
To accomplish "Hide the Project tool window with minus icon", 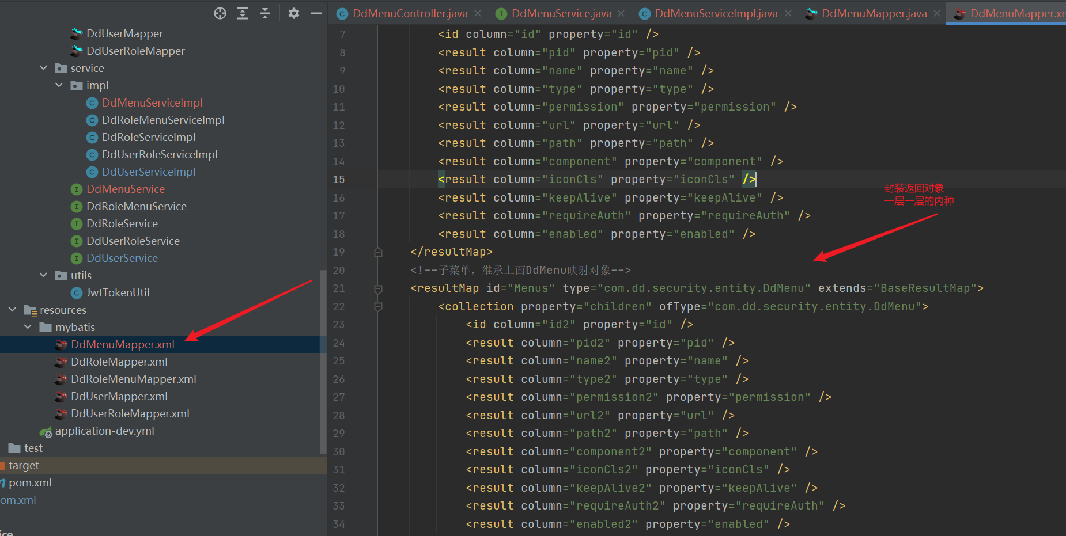I will tap(316, 13).
